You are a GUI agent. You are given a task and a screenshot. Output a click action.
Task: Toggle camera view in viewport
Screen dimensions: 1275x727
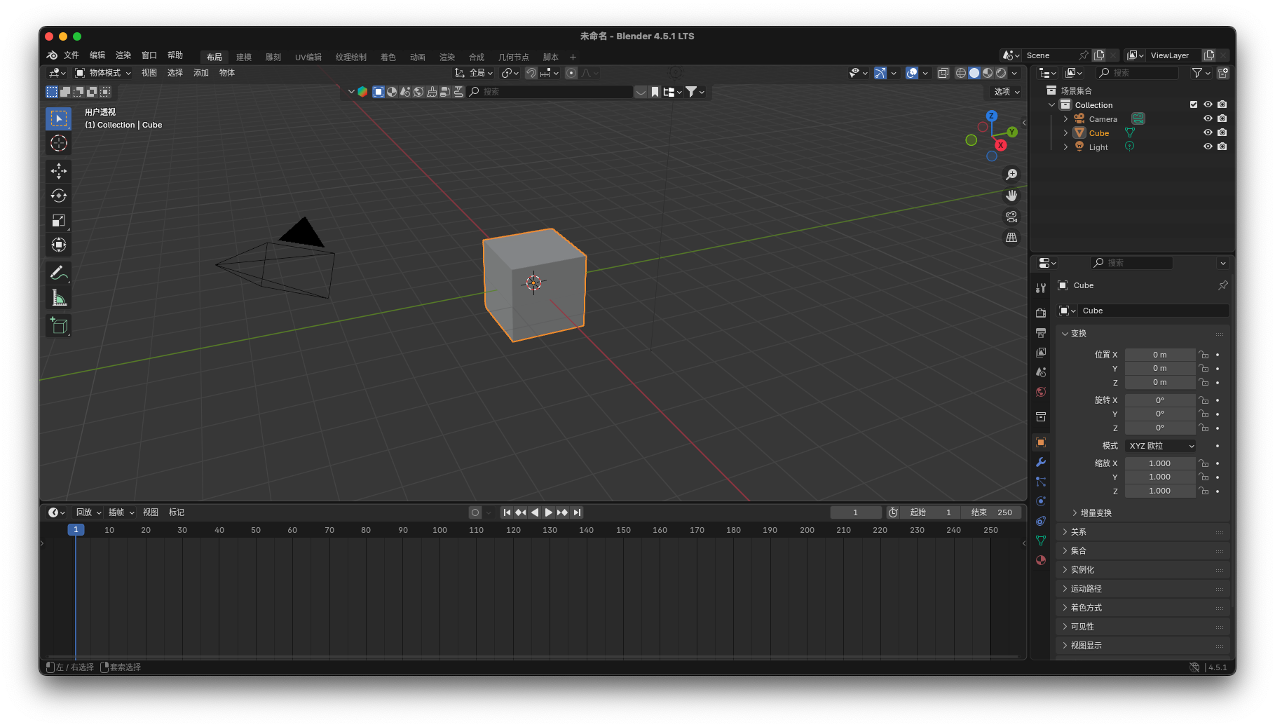tap(1011, 217)
